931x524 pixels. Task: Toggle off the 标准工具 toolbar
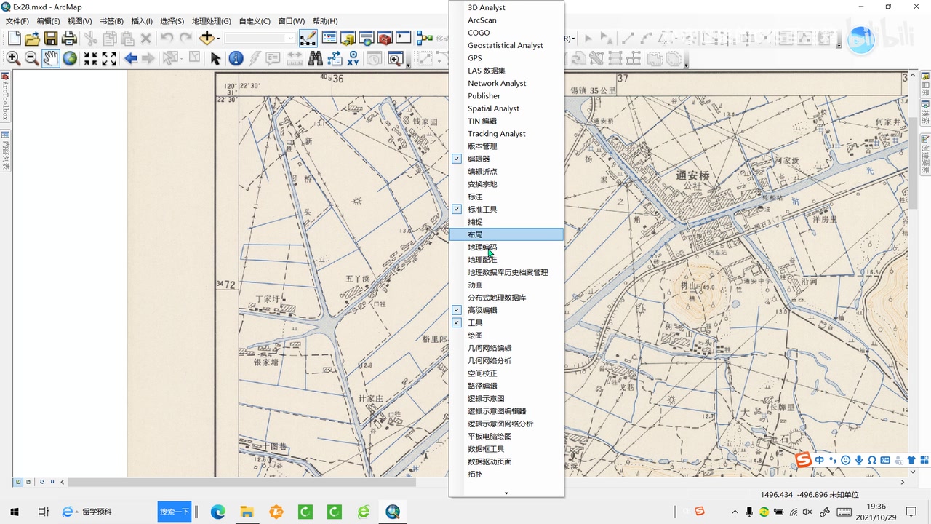(x=482, y=210)
